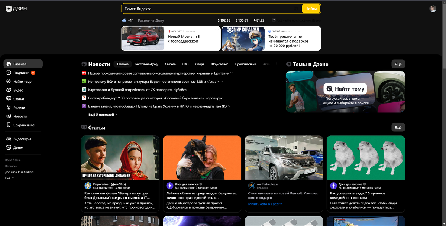446x226 pixels.
Task: Open the Скачайте приложение Дзена link
Action: (297, 20)
